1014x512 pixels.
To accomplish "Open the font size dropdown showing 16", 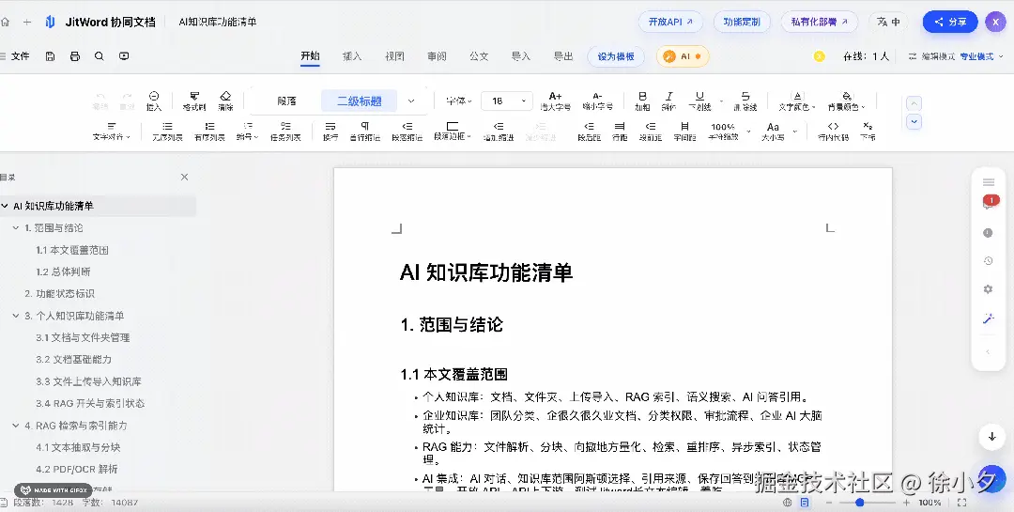I will [507, 101].
